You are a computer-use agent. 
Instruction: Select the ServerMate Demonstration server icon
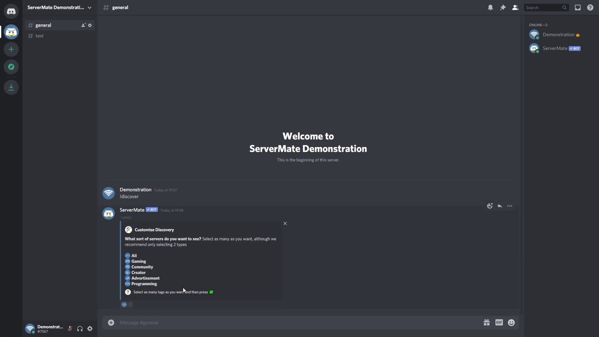[x=11, y=32]
